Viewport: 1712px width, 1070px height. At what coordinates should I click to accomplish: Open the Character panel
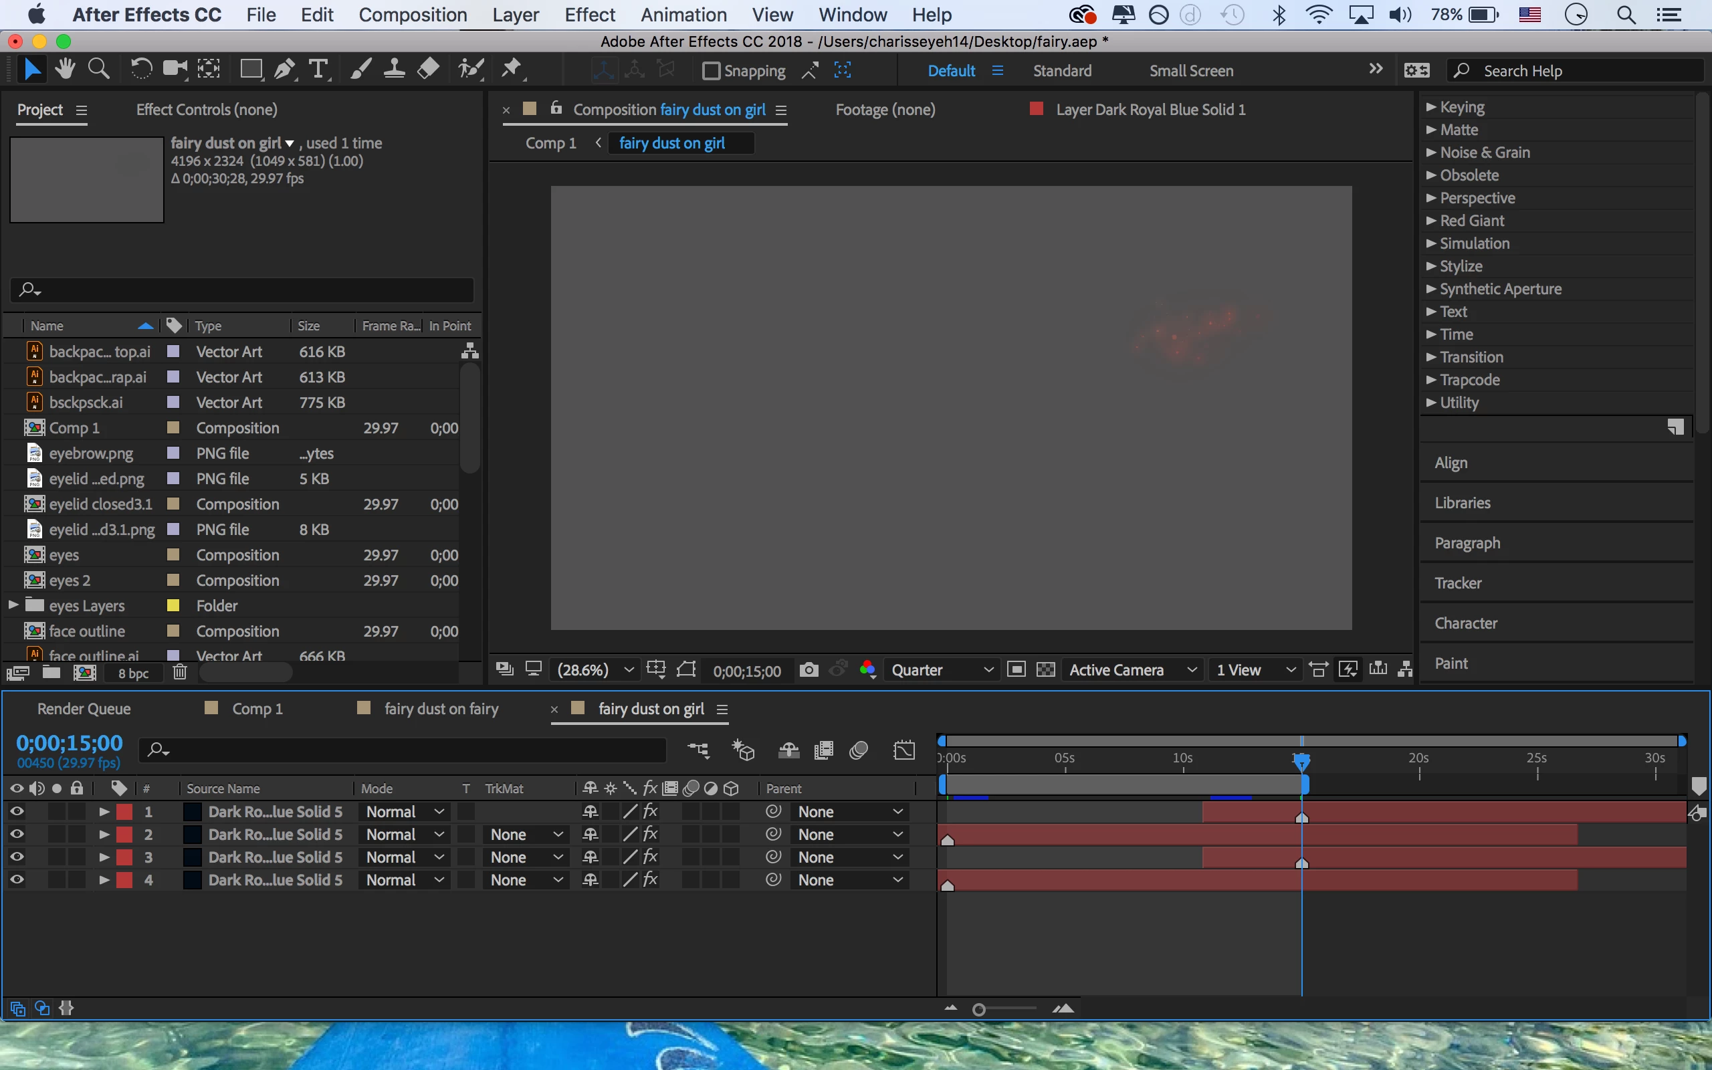click(x=1465, y=623)
